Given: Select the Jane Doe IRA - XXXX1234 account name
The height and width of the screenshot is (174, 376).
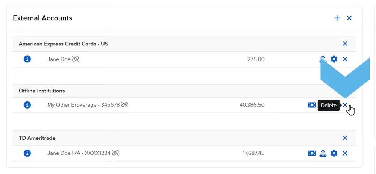Looking at the screenshot, I should click(x=79, y=153).
